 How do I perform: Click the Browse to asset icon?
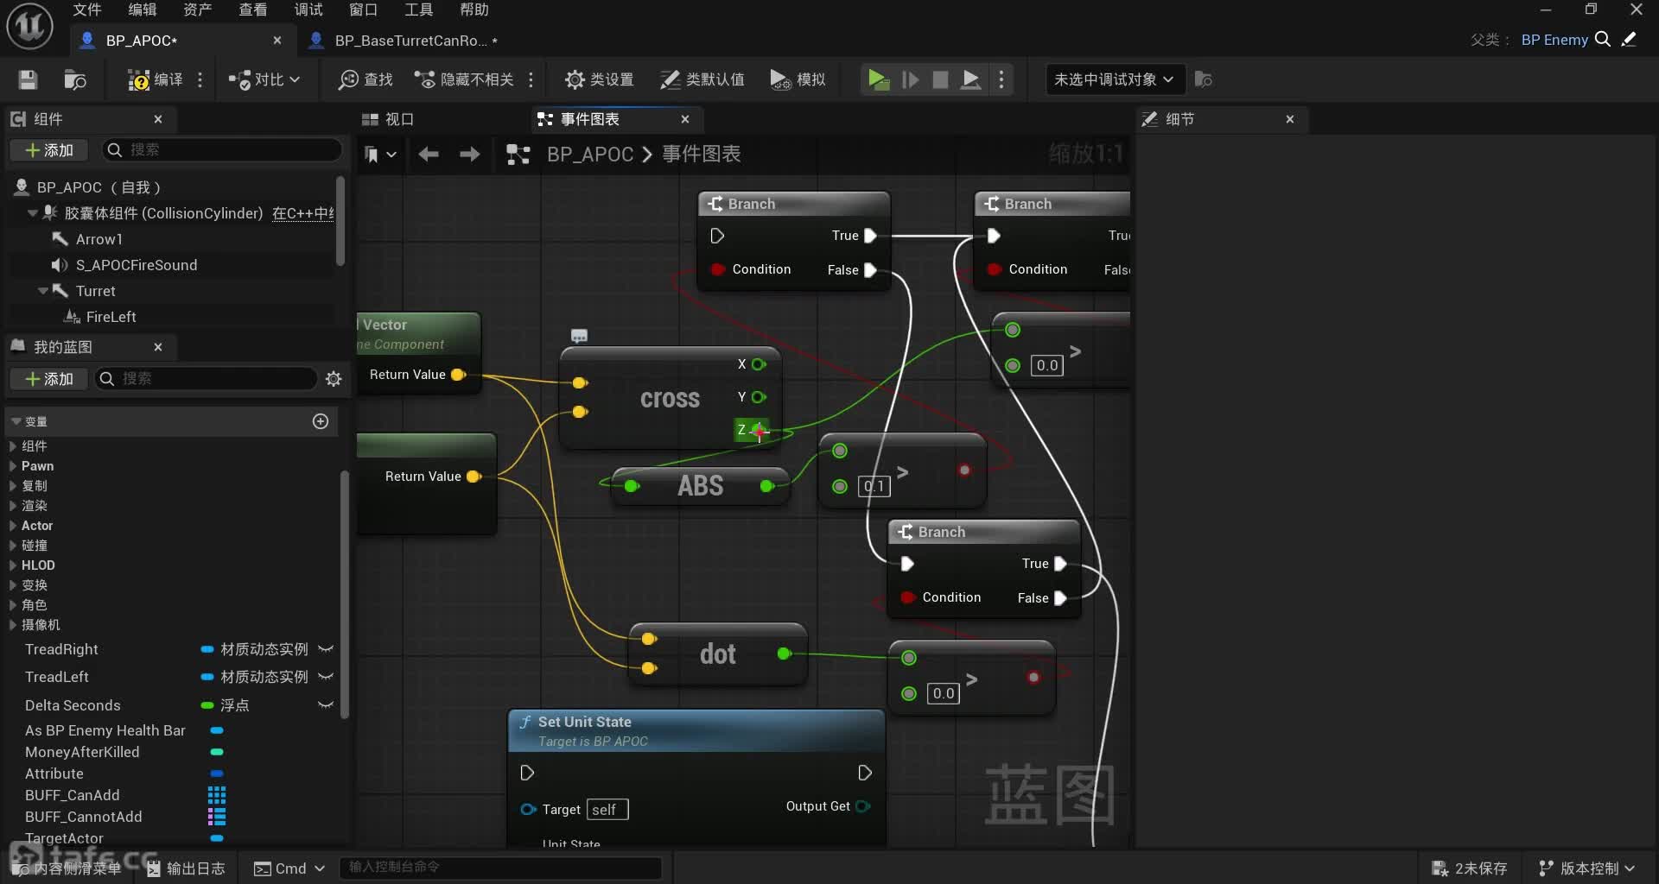pyautogui.click(x=75, y=79)
